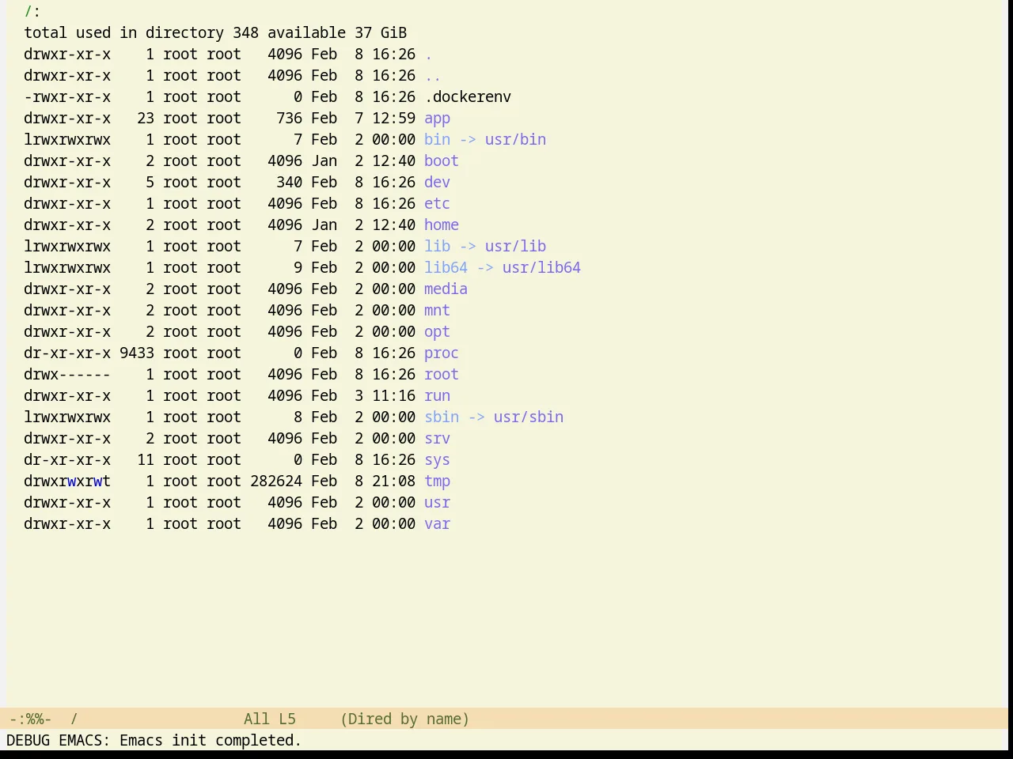Open the etc directory
1013x759 pixels.
437,204
